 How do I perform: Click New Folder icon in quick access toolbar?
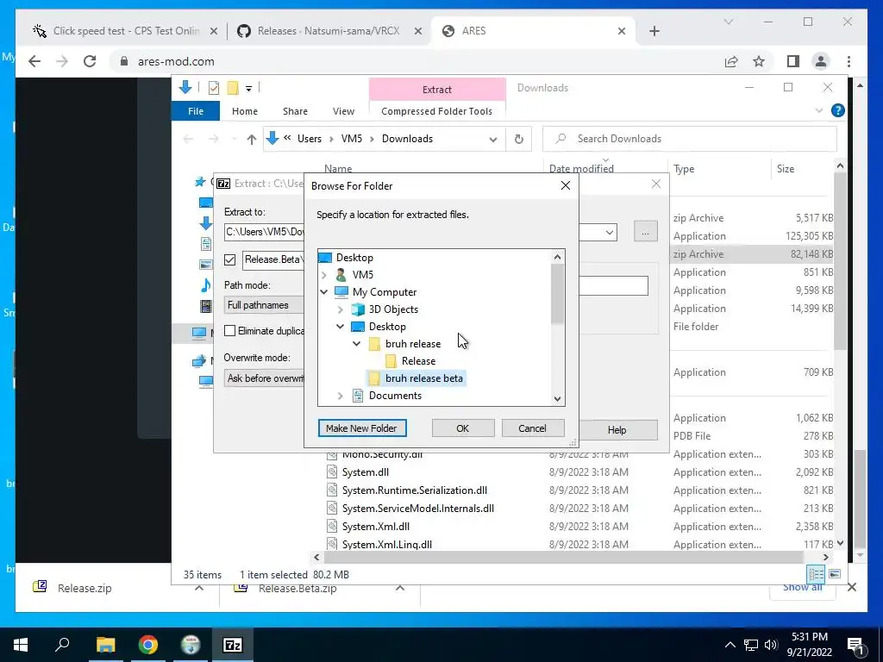point(233,88)
